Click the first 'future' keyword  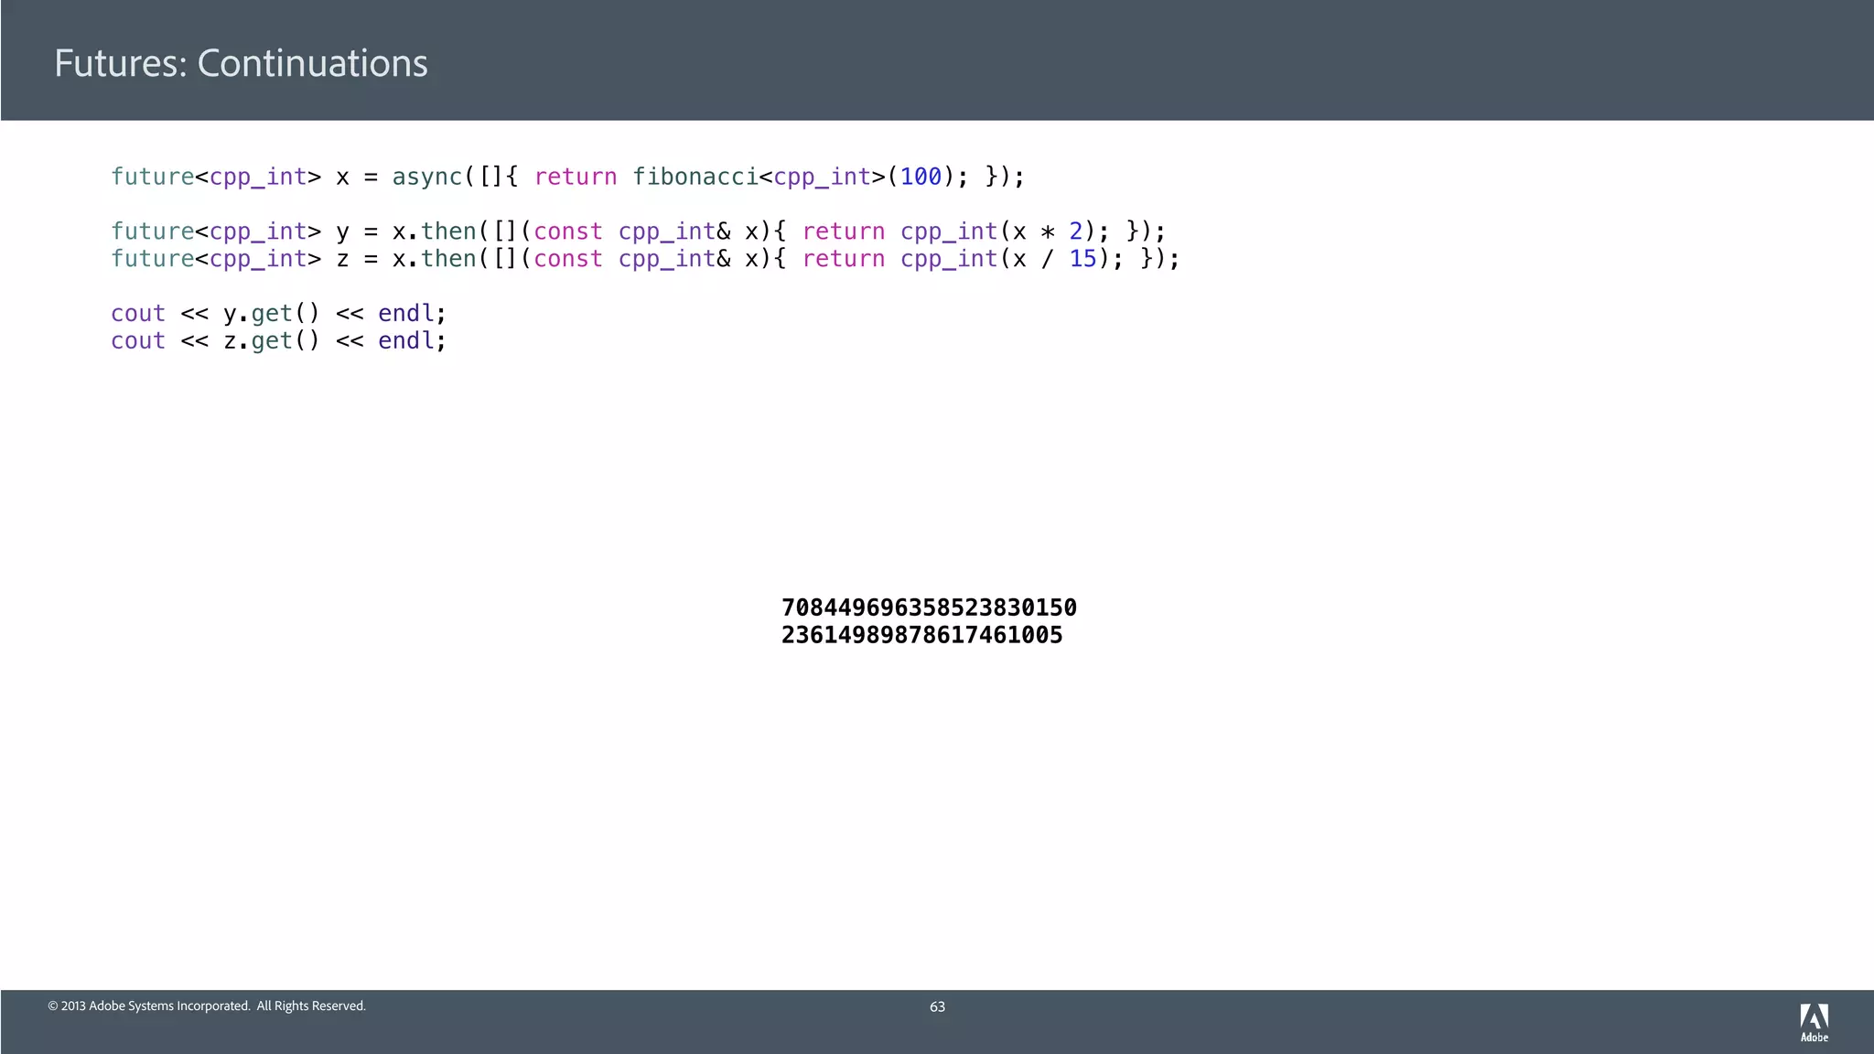[152, 177]
